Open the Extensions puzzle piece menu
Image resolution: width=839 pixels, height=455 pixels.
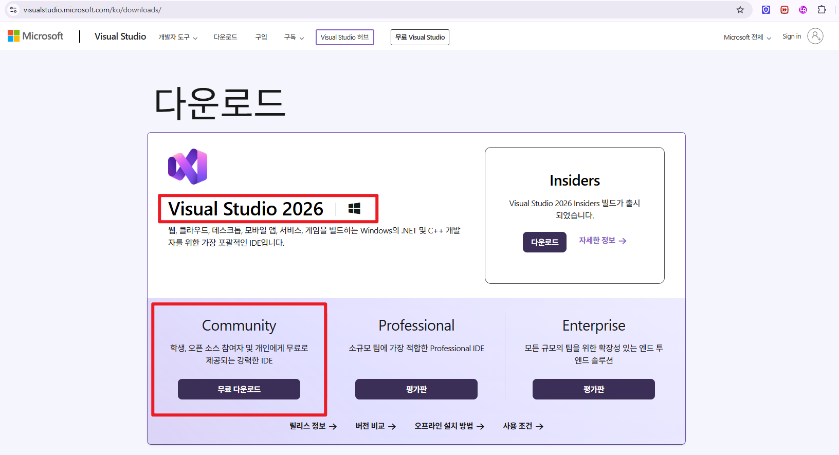(822, 10)
